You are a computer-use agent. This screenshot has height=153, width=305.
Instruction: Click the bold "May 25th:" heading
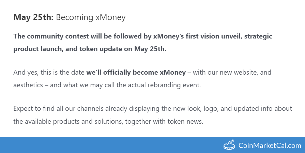(x=33, y=17)
